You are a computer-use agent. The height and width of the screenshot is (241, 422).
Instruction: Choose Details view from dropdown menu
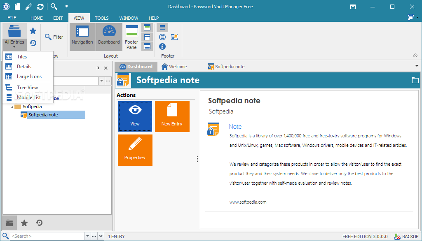point(28,67)
